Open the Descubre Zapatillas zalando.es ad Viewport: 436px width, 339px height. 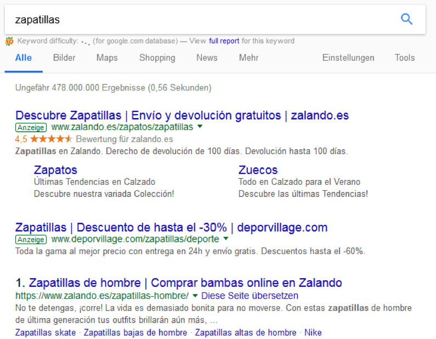tap(182, 115)
